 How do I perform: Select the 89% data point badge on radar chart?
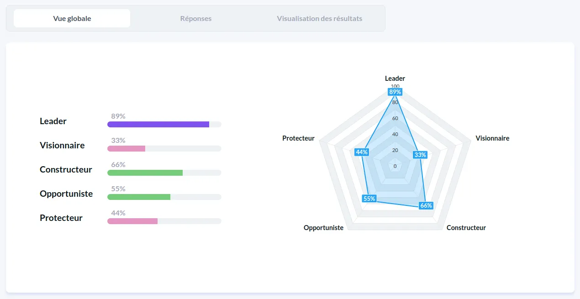tap(395, 92)
